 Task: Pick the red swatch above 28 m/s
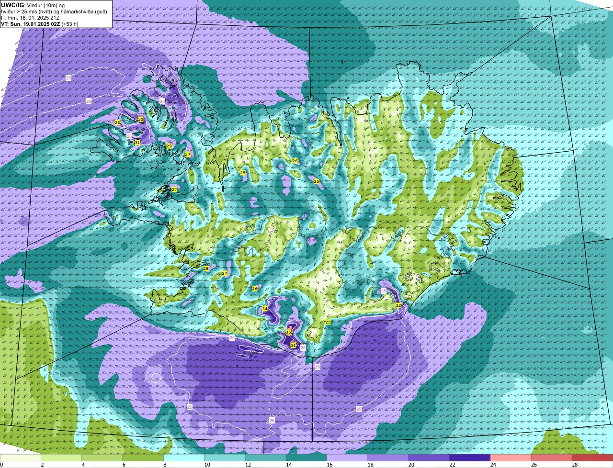click(593, 458)
